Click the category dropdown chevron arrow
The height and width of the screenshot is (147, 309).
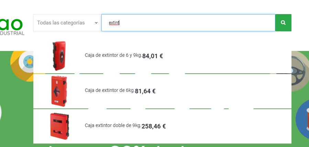(x=96, y=23)
